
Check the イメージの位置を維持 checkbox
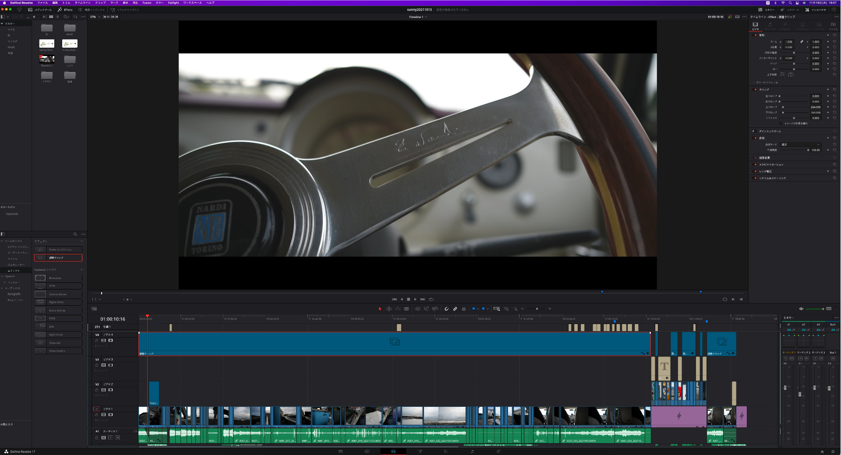[781, 123]
